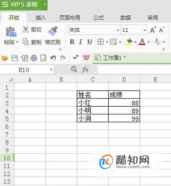This screenshot has width=171, height=186.
Task: Save the workbook with floppy icon
Action: (x=15, y=58)
